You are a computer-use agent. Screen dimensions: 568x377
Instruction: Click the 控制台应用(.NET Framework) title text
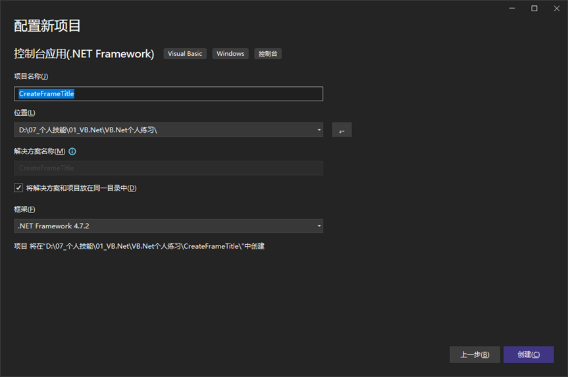[84, 53]
